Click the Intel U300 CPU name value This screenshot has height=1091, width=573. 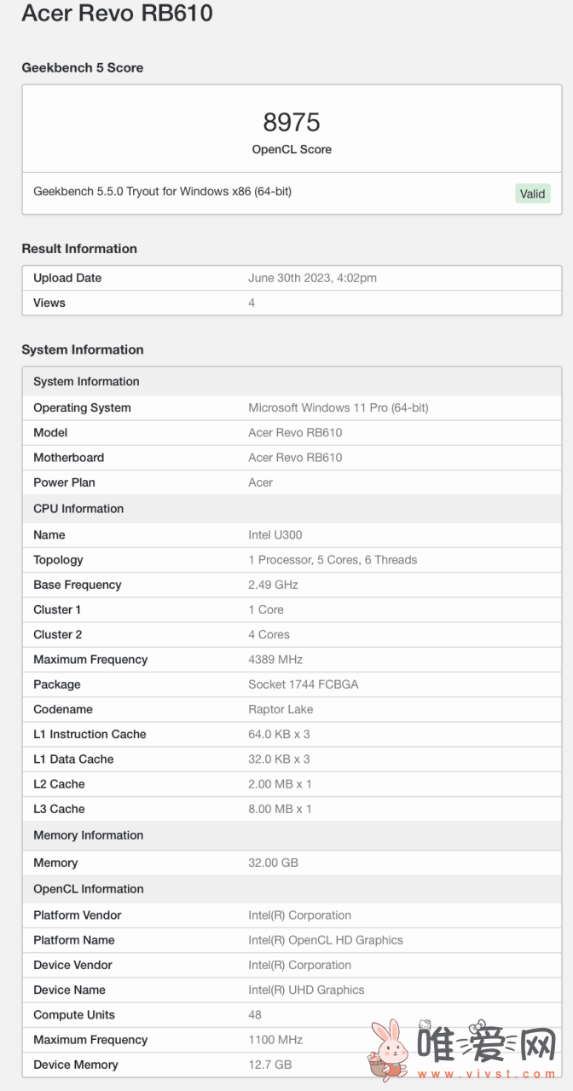pos(275,534)
